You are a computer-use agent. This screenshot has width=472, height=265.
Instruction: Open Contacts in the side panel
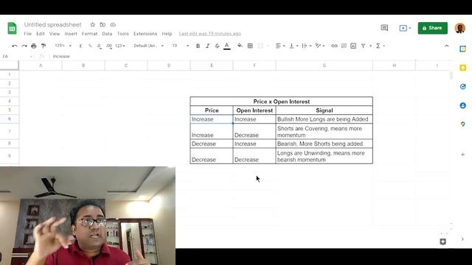tap(462, 105)
